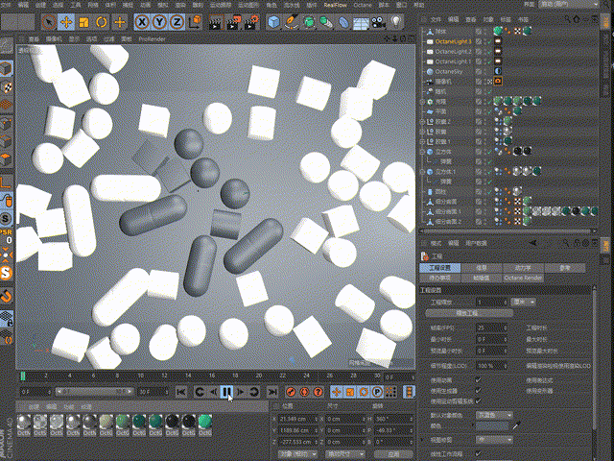Screen dimensions: 614x461
Task: Toggle OctaneLight 1 enable checkmark
Action: click(x=489, y=61)
